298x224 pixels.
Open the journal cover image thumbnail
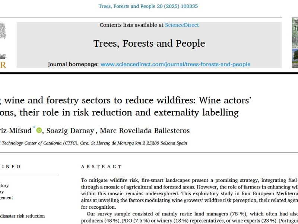tap(295, 43)
